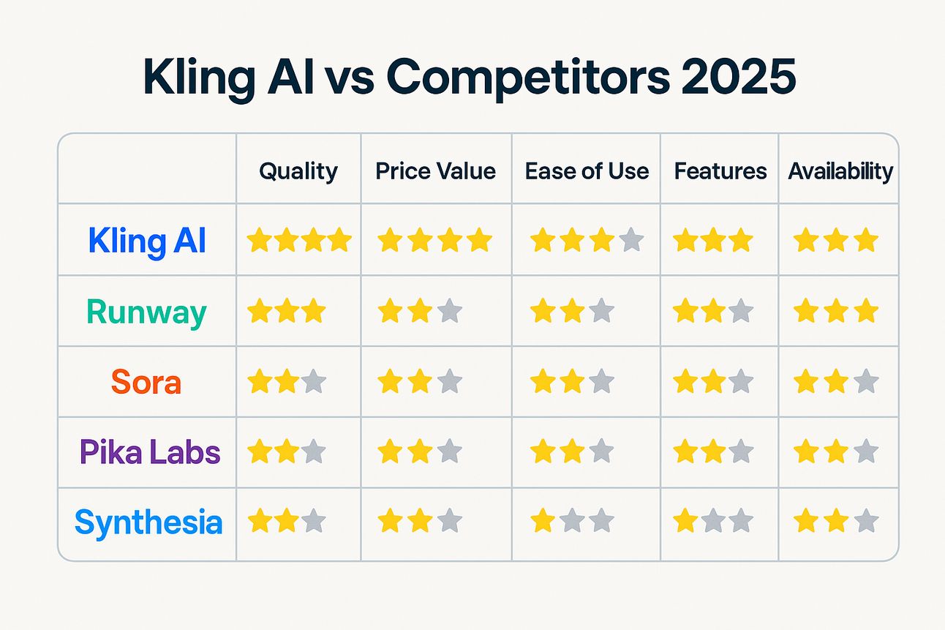945x630 pixels.
Task: Click Kling AI's Price Value stars
Action: [x=435, y=240]
